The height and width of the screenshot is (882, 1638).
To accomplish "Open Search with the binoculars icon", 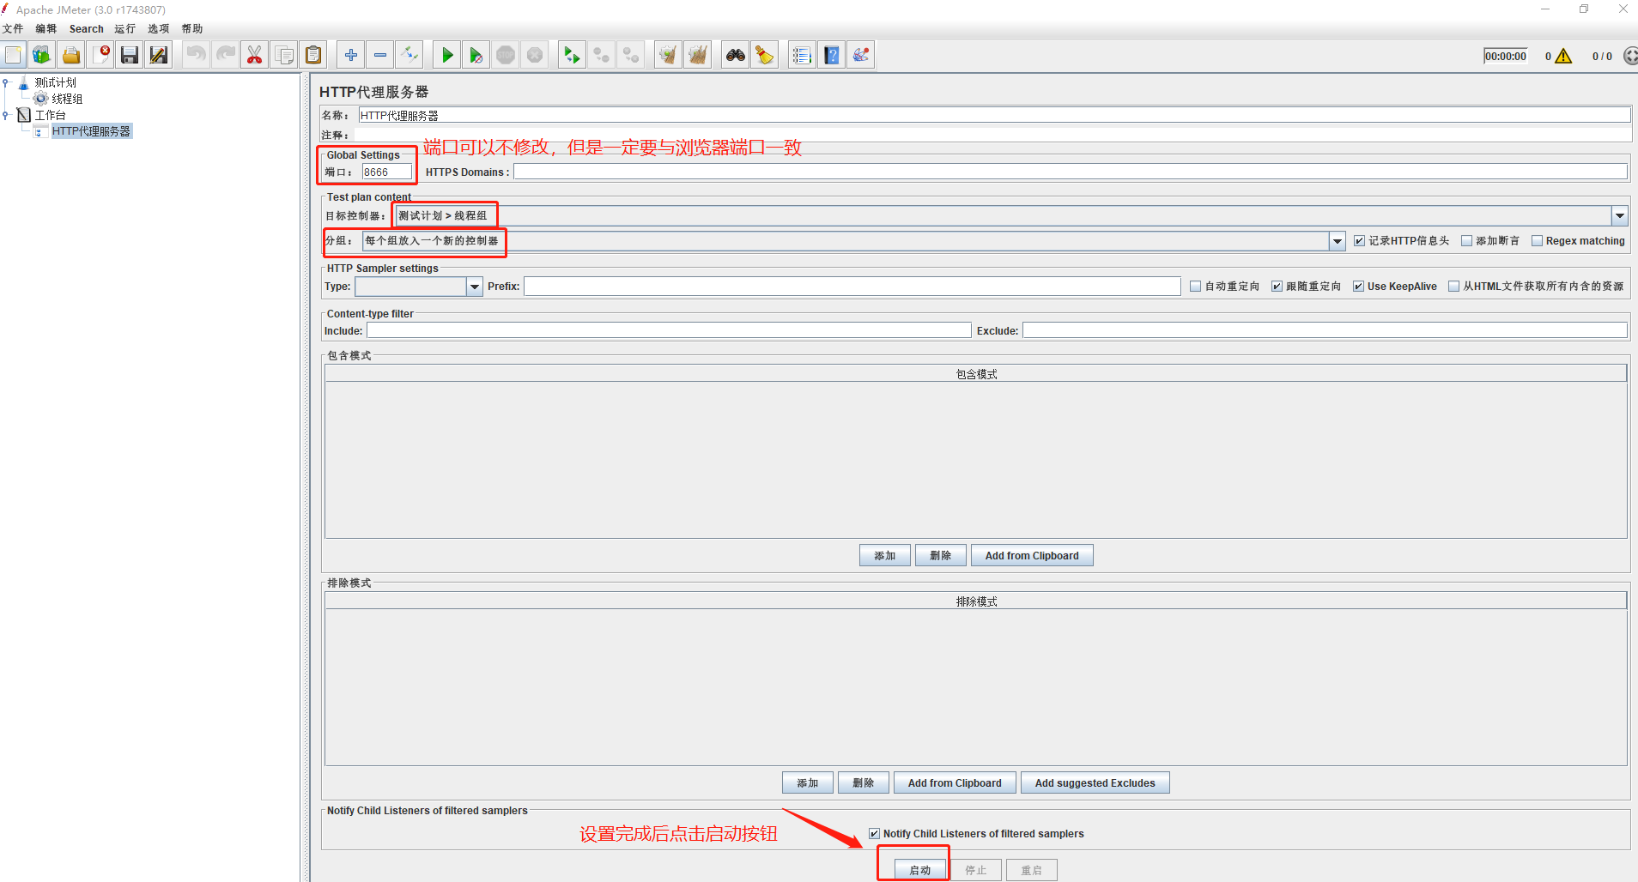I will coord(735,56).
